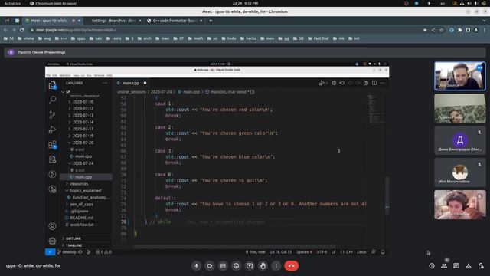Expand the 2023-07-19 folder
This screenshot has height=276, width=490.
83,136
